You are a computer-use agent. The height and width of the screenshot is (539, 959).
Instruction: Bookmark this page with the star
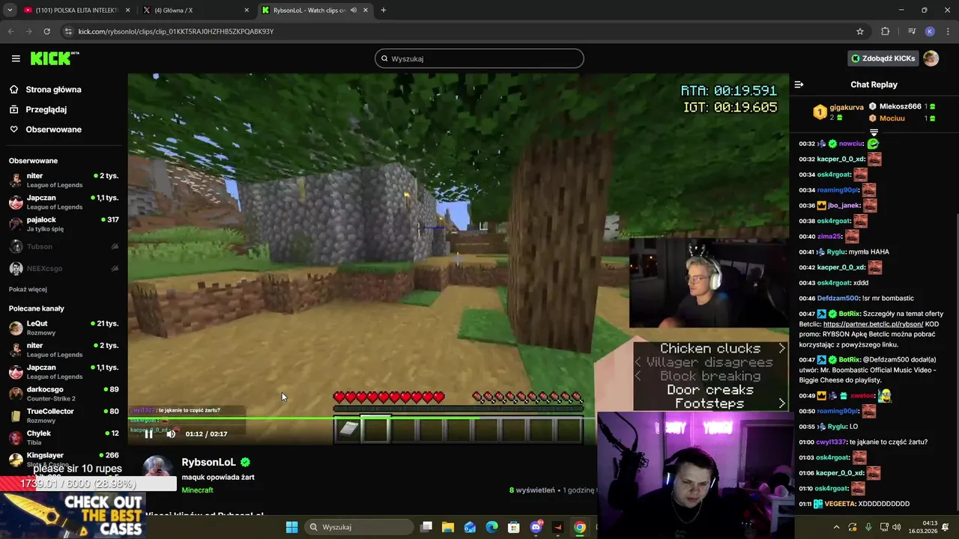pos(860,31)
